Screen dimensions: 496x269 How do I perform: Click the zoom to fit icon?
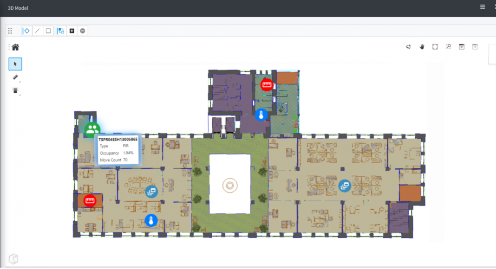click(435, 47)
